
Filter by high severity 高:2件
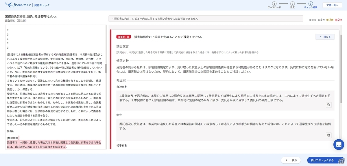tap(338, 20)
